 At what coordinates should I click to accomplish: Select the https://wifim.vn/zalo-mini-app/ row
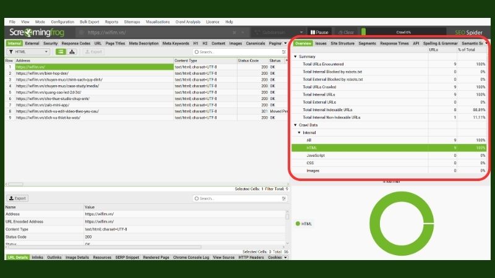point(146,105)
